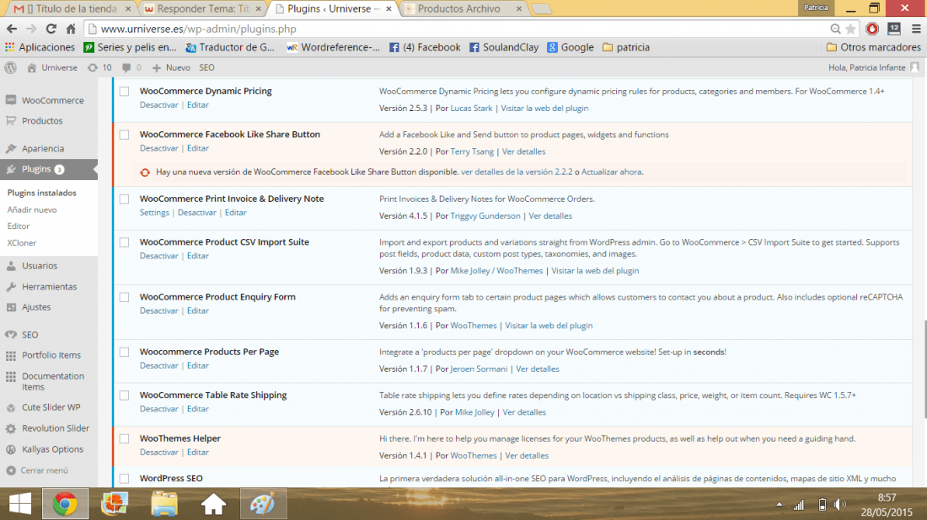
Task: Open the Hola, Patricia Infante account menu
Action: tap(874, 68)
